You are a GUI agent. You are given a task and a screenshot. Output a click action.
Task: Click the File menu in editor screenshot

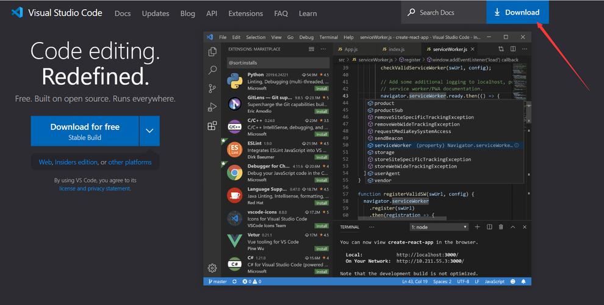(x=223, y=37)
